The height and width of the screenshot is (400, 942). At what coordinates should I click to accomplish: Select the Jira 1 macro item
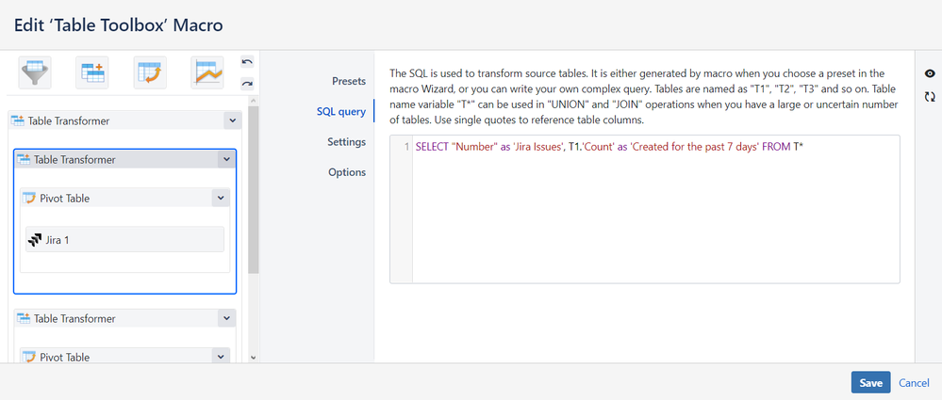click(124, 239)
